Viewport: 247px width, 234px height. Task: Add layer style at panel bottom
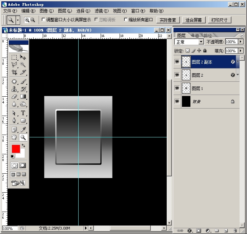189,231
